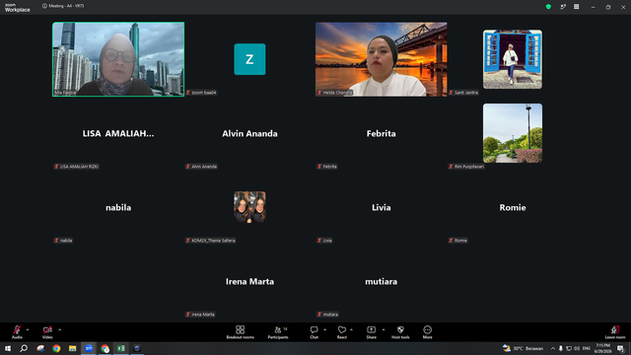
Task: Open the round blue app taskbar icon
Action: tap(137, 348)
